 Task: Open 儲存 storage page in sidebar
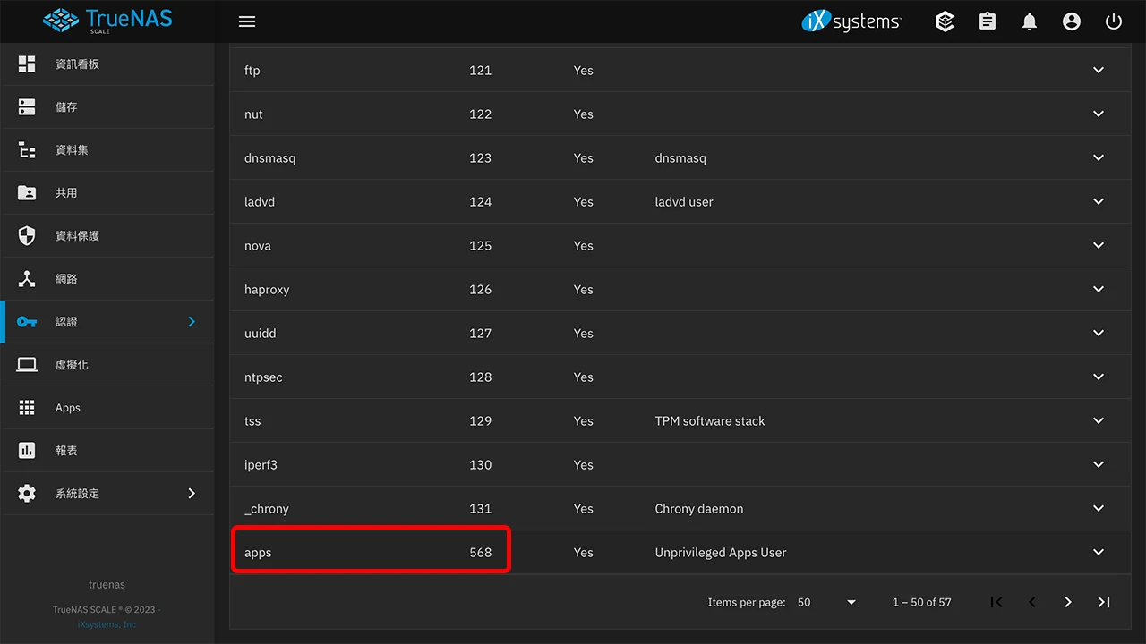click(x=66, y=107)
